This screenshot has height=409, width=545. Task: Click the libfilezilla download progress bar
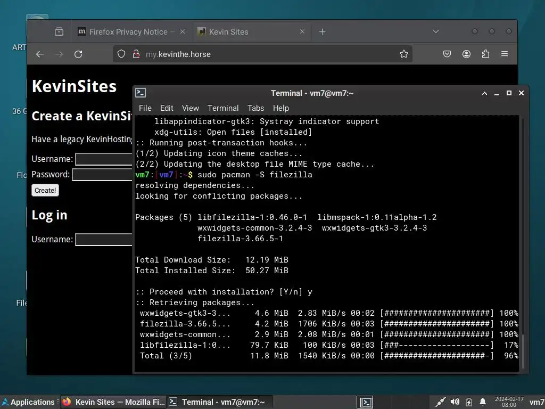(x=437, y=345)
